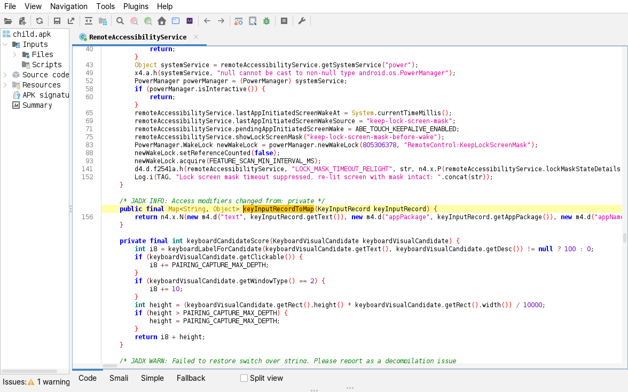The image size is (628, 392).
Task: Click the Quark engine icon
Action: click(253, 21)
